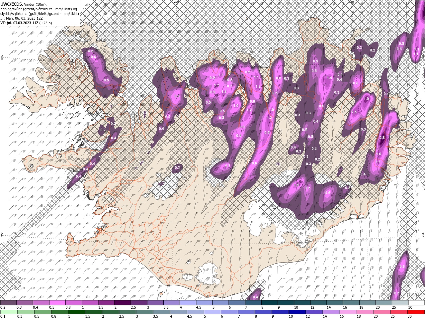
Task: Click the light pink 16 swatch in lower legend row
Action: tap(348, 312)
